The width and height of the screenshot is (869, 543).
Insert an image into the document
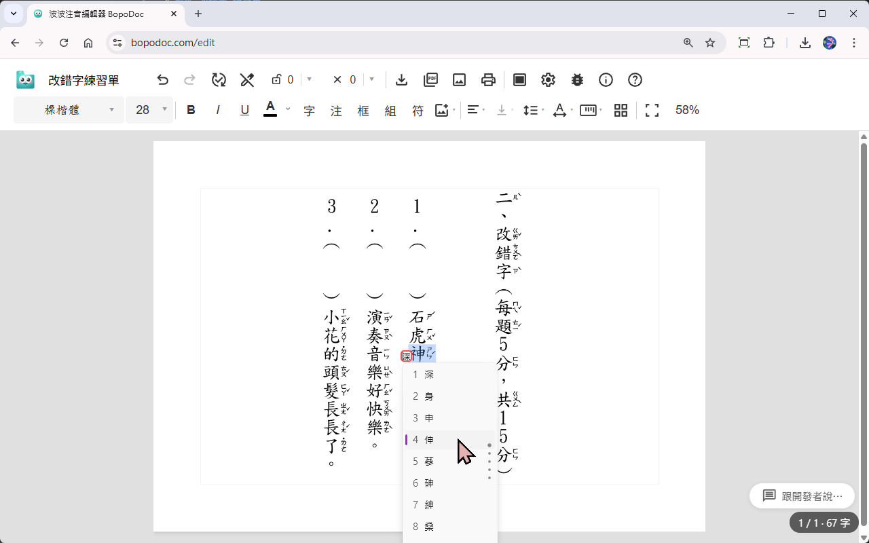tap(459, 79)
